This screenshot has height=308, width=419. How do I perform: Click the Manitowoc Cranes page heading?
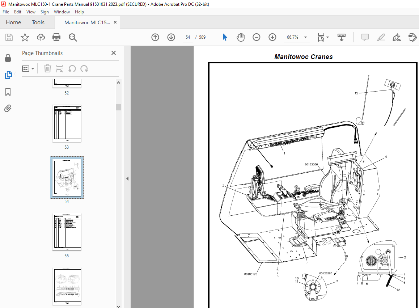coord(303,57)
